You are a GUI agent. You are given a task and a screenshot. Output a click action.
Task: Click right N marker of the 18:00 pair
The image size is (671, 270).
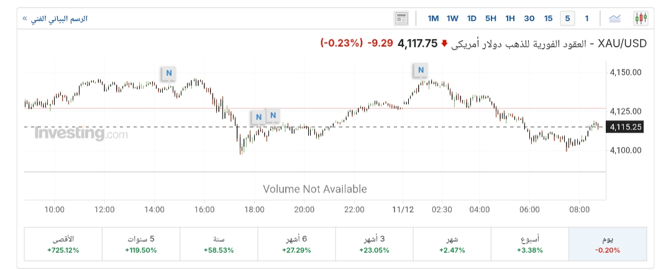tap(273, 115)
